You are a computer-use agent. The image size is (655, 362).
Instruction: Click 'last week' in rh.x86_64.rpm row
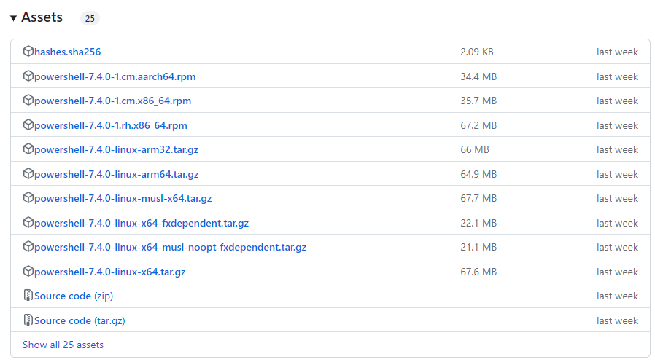click(x=617, y=125)
